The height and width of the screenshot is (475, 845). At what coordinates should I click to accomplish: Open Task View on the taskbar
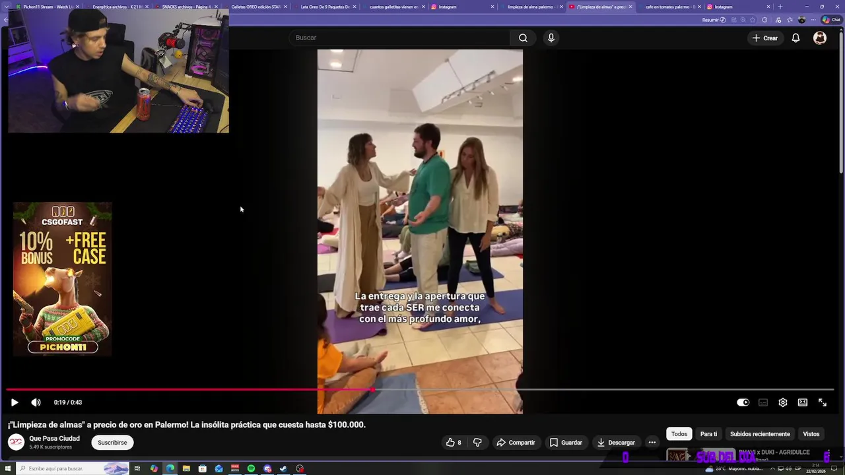pyautogui.click(x=137, y=468)
